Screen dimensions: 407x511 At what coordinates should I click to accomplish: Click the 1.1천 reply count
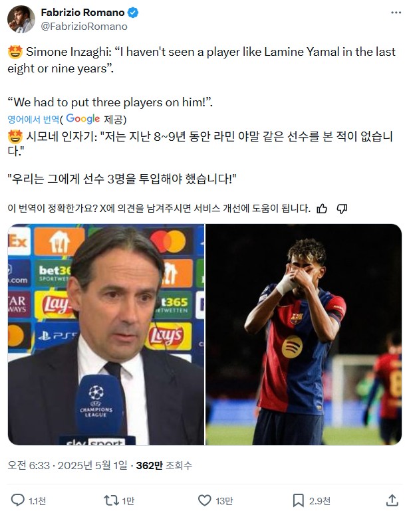(x=37, y=501)
